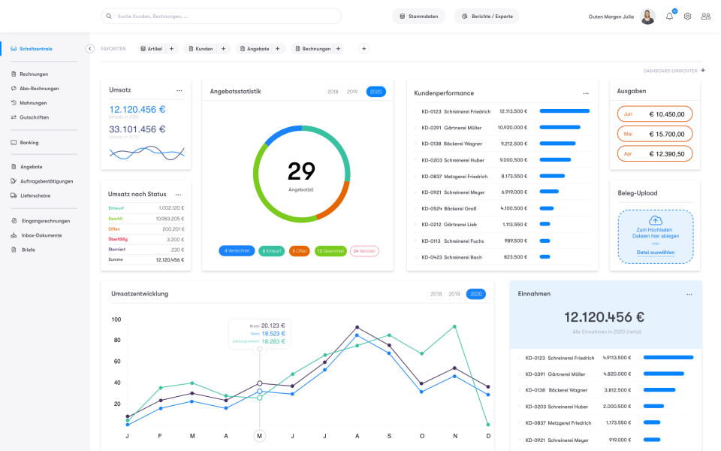
Task: Open Lieferscheine from the sidebar
Action: tap(35, 195)
